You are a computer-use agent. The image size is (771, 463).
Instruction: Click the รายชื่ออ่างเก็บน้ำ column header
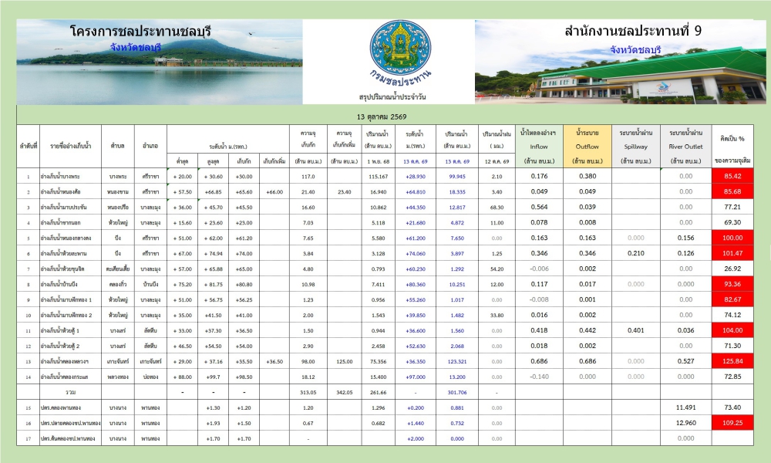coord(70,146)
